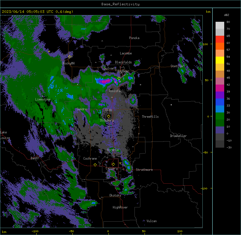Select the Banff town label
This screenshot has height=235, width=241.
point(35,158)
